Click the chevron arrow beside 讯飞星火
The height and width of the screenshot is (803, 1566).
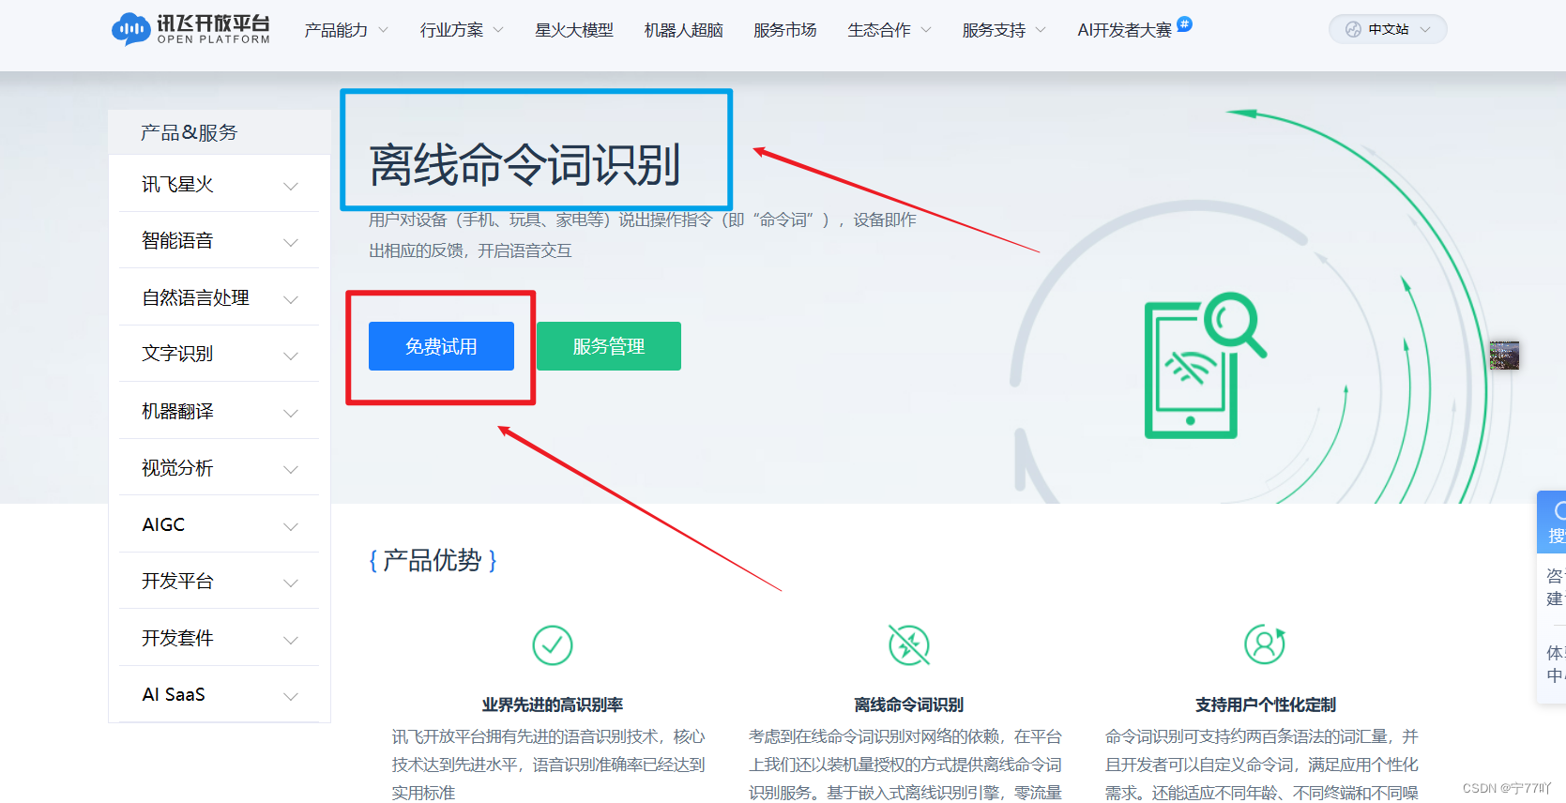coord(291,186)
